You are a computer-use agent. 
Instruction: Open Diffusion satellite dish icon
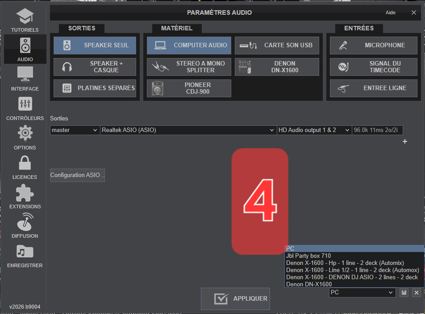click(x=25, y=222)
